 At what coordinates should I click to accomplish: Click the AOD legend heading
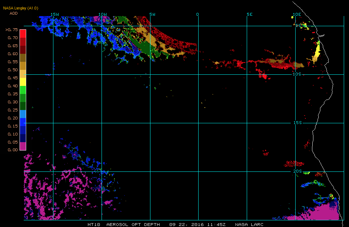tap(14, 13)
